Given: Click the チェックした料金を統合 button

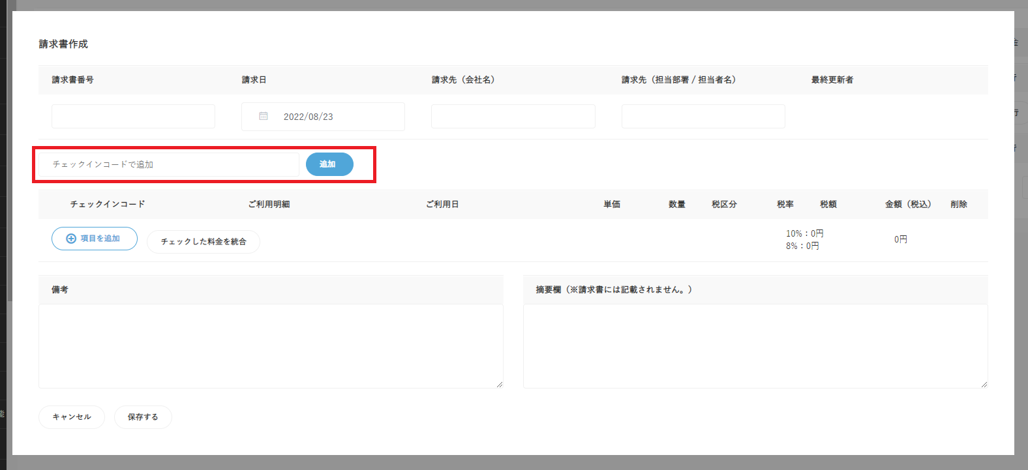Looking at the screenshot, I should pos(204,242).
